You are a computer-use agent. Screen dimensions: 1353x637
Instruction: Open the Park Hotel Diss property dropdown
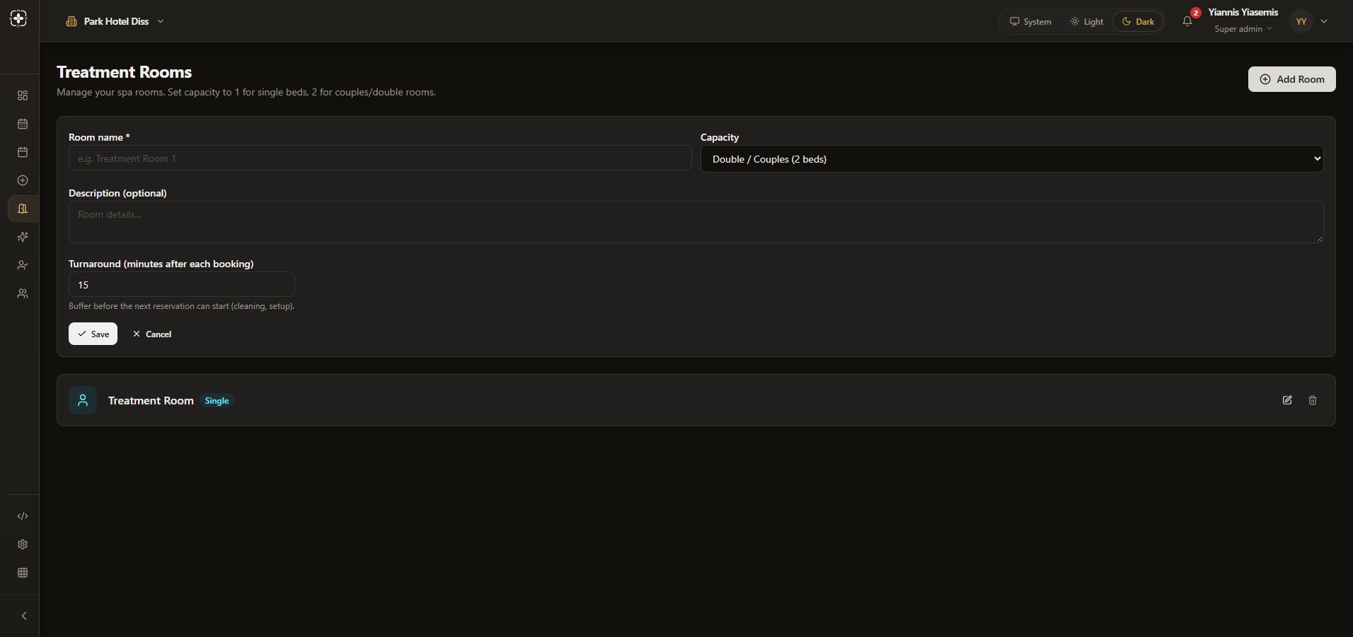(x=115, y=21)
